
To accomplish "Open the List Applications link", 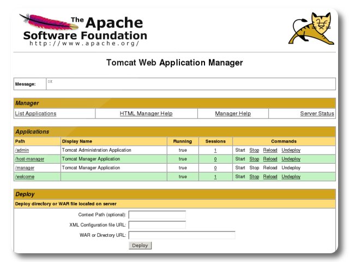I will [x=35, y=114].
